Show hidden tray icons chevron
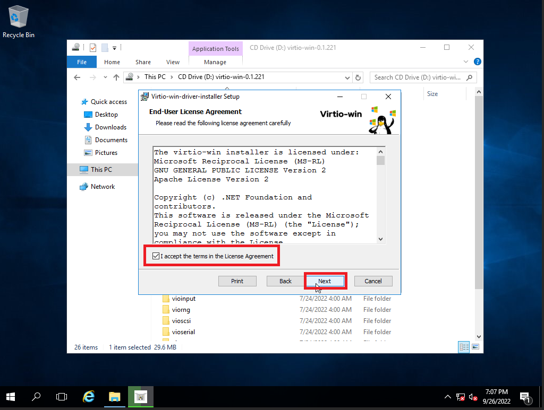The height and width of the screenshot is (410, 544). tap(448, 397)
